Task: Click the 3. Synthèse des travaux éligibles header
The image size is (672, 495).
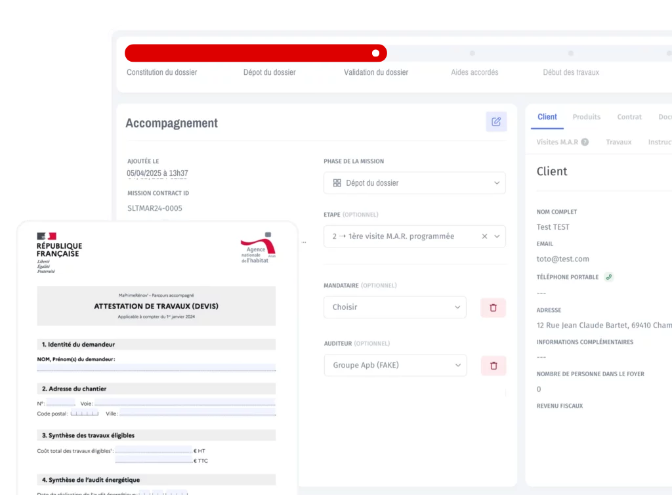Action: [x=156, y=435]
